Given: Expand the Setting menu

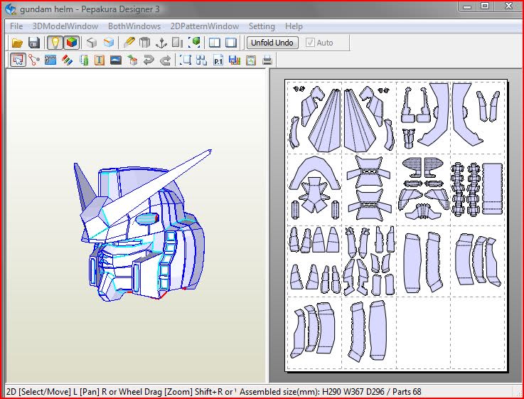Looking at the screenshot, I should pos(262,26).
